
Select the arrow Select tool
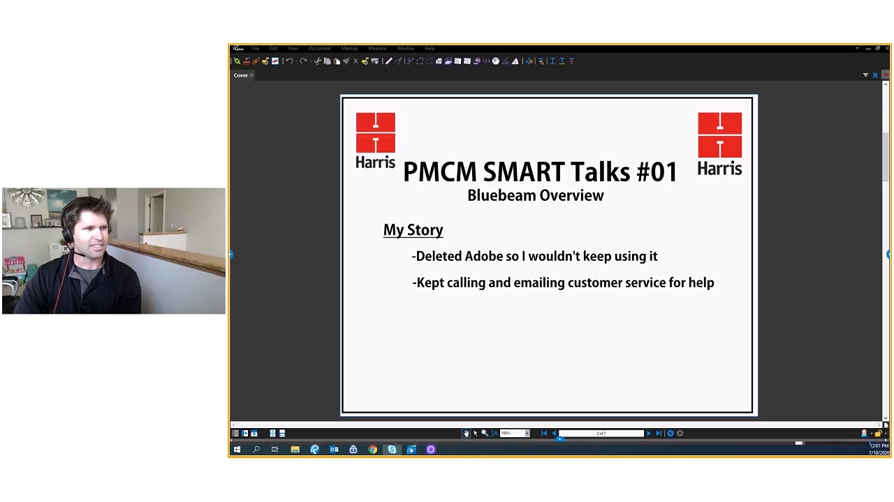click(476, 433)
